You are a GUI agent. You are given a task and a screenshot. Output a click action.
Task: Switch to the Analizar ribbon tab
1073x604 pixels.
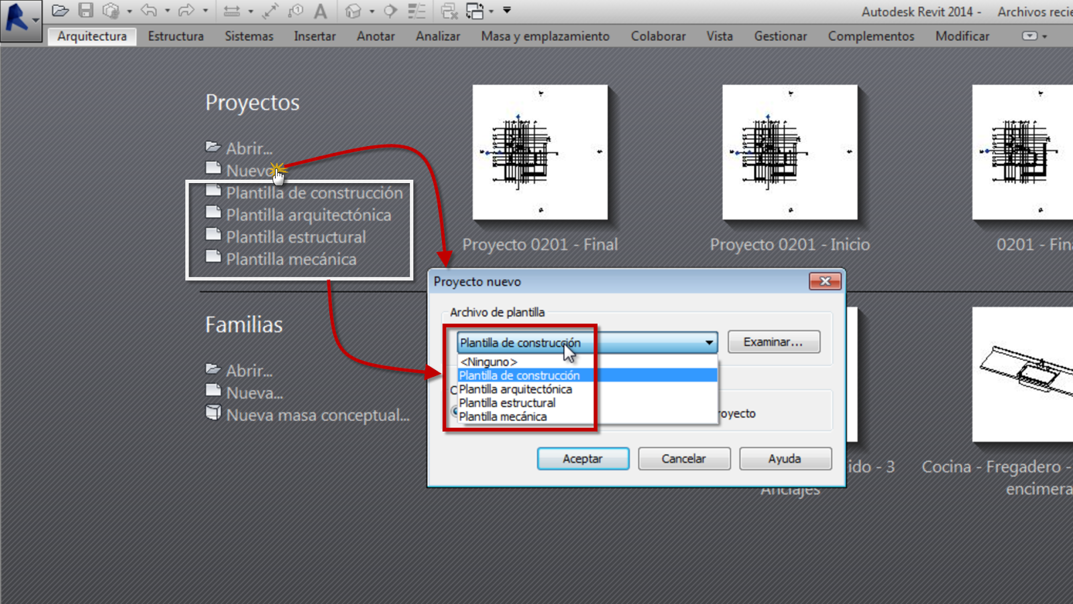coord(438,36)
